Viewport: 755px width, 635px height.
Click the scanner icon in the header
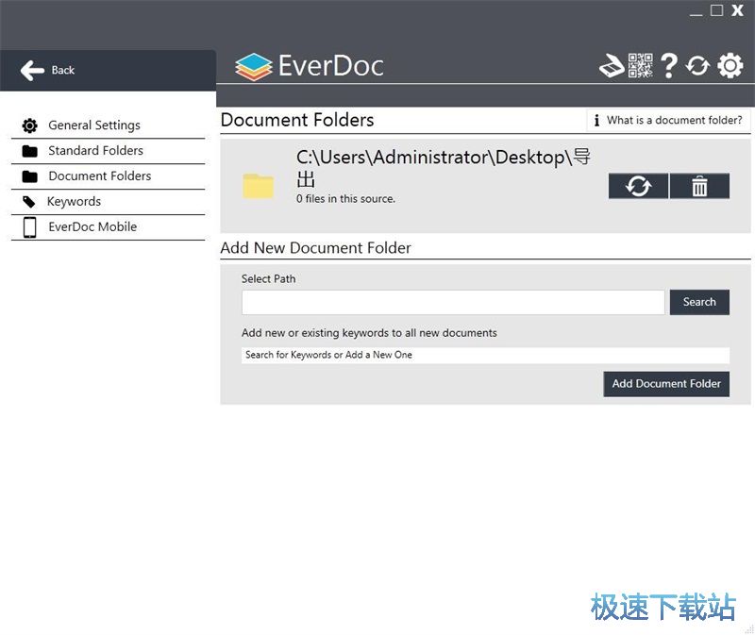[x=612, y=66]
